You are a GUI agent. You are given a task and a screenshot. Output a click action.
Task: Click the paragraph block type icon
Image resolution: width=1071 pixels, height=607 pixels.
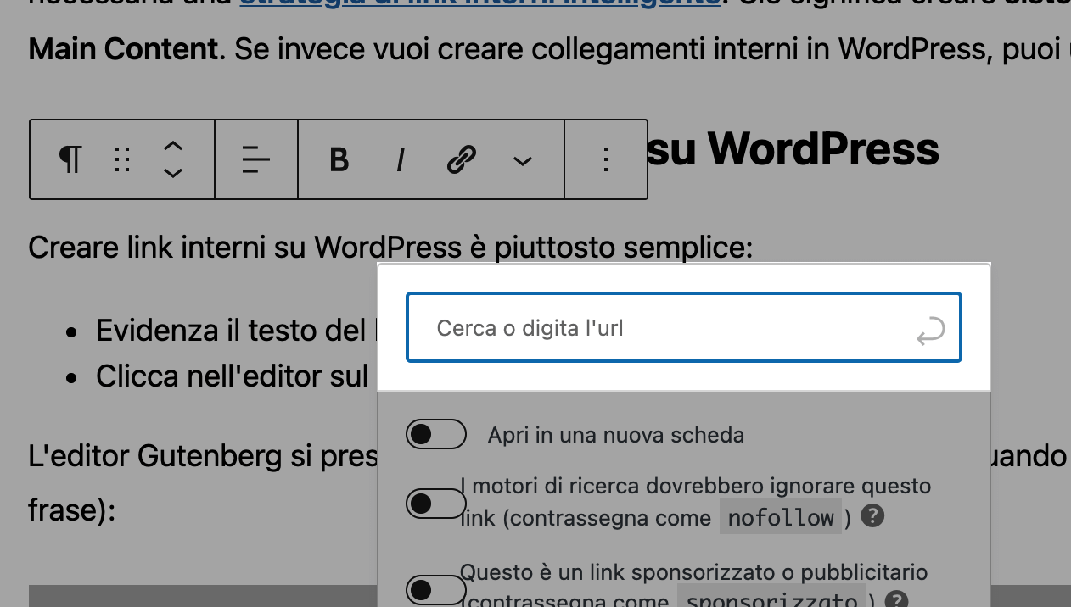tap(70, 159)
